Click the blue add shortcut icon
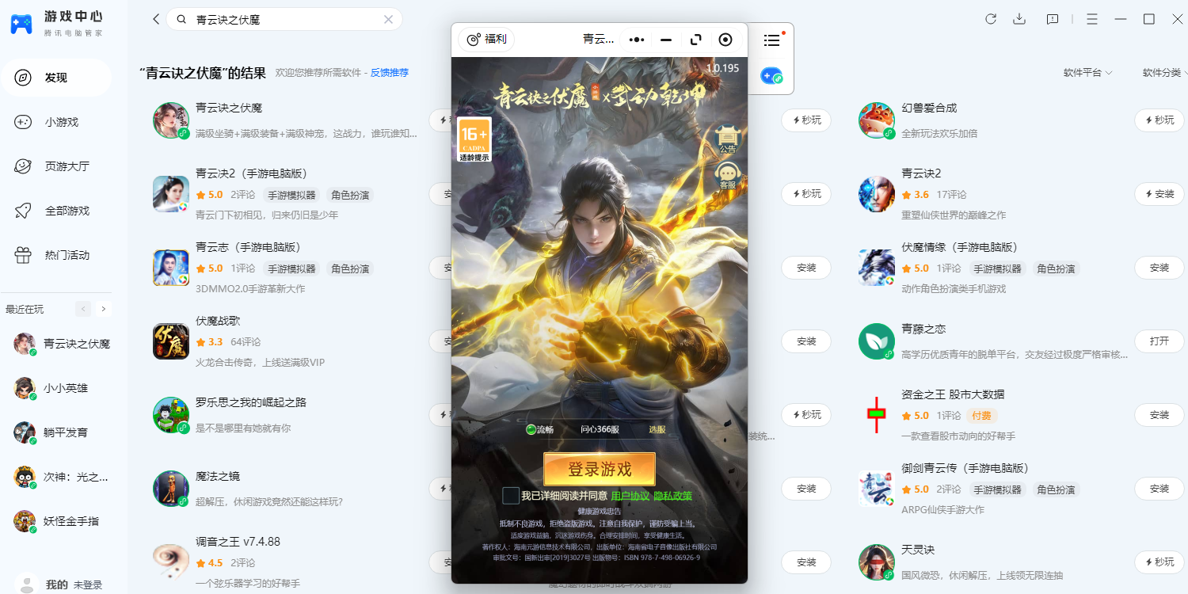 (x=771, y=76)
